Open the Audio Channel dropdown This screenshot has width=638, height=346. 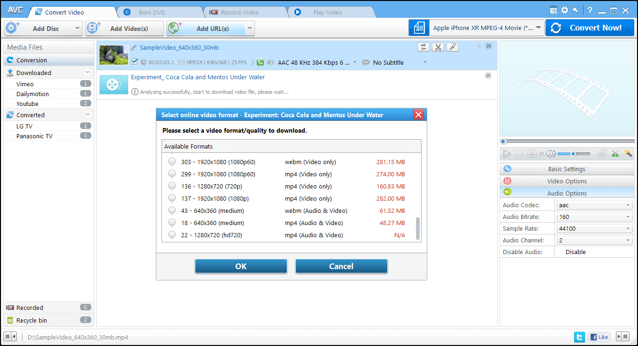point(594,241)
